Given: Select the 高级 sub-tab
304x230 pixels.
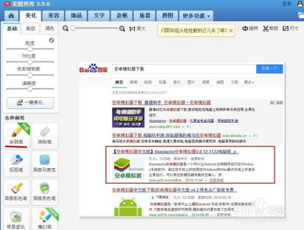Looking at the screenshot, I should [x=30, y=29].
